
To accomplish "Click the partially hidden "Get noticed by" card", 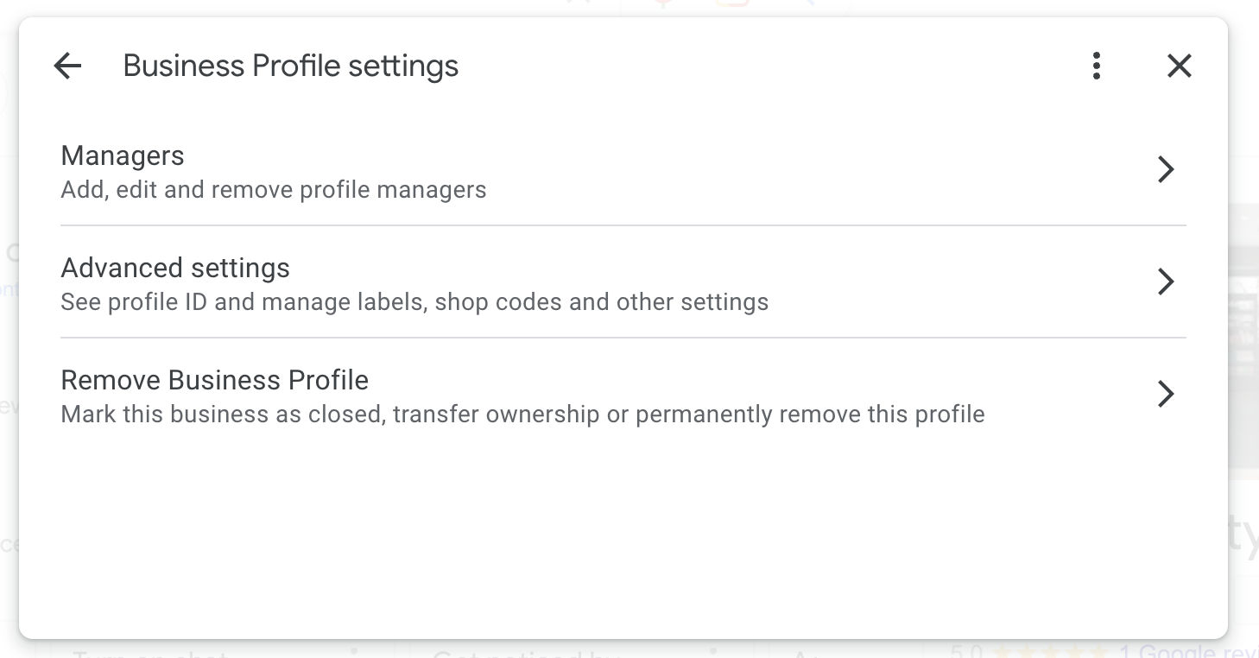I will [x=527, y=653].
